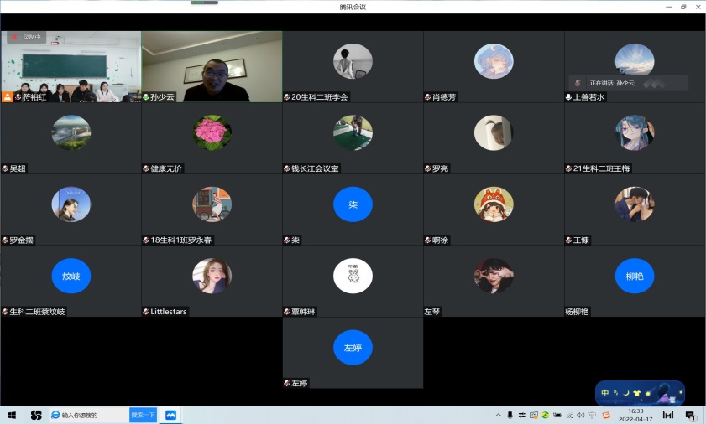Click the Task View icon on taskbar
Image resolution: width=706 pixels, height=424 pixels.
click(x=36, y=415)
